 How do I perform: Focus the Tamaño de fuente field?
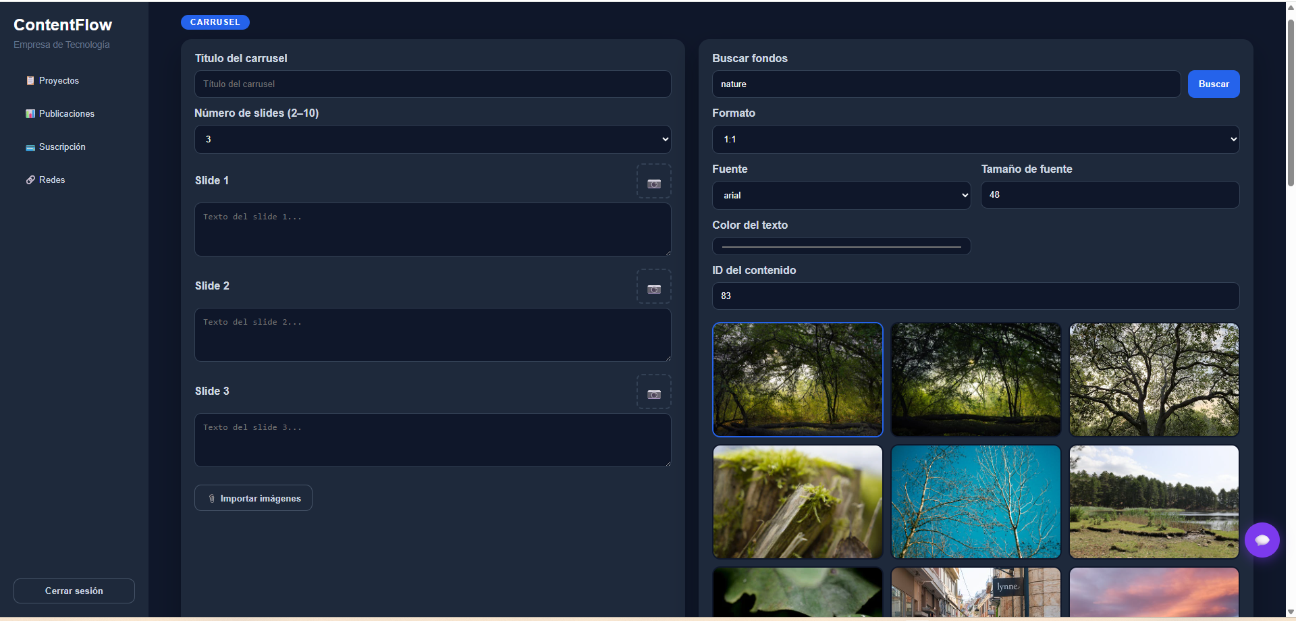[1110, 194]
